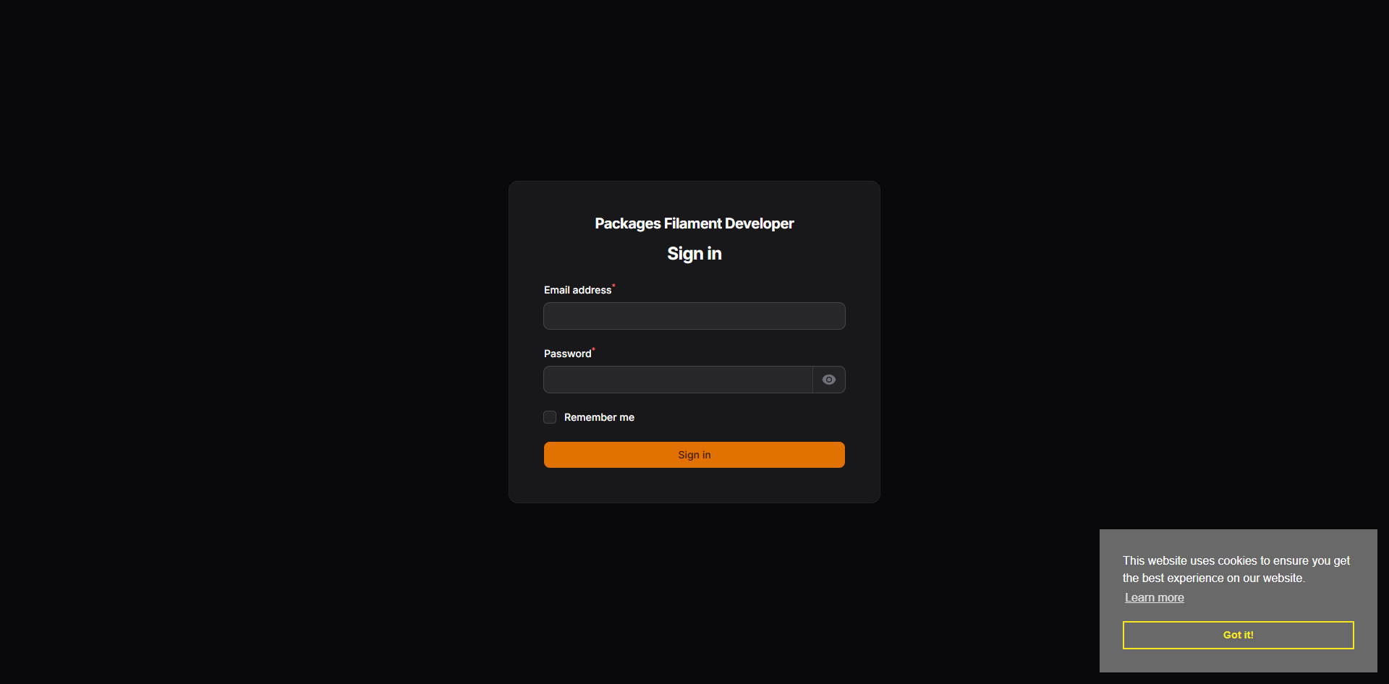
Task: Focus the Password input field
Action: click(678, 380)
